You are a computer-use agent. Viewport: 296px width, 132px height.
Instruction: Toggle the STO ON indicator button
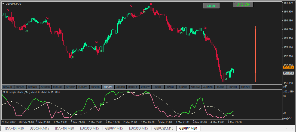[243, 5]
